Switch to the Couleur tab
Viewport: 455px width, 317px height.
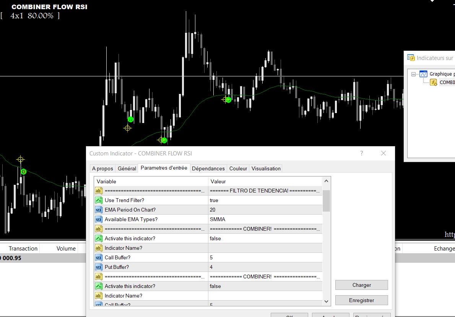[238, 168]
